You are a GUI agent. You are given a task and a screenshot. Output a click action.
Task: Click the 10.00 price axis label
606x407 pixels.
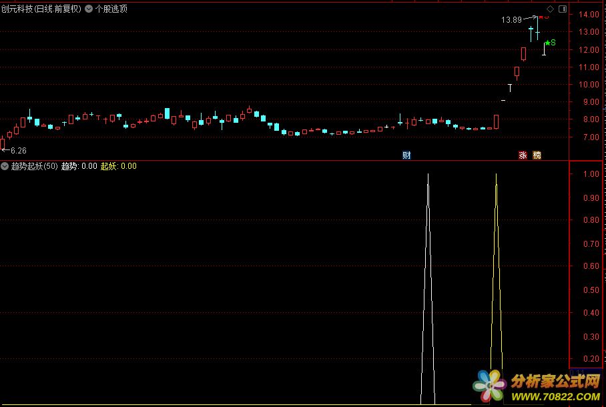coord(589,85)
